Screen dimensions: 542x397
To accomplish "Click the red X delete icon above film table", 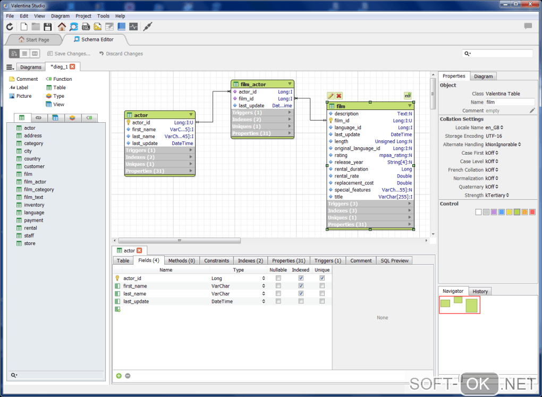I will [x=339, y=96].
